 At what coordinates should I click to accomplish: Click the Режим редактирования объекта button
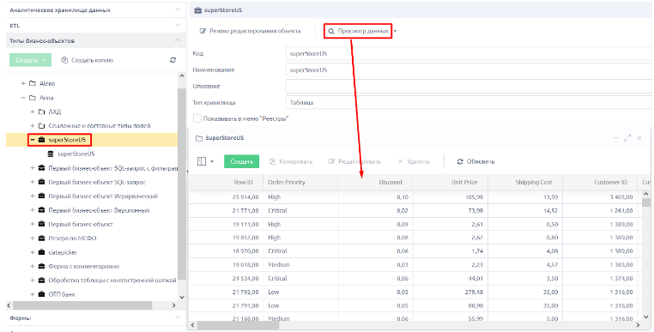251,31
